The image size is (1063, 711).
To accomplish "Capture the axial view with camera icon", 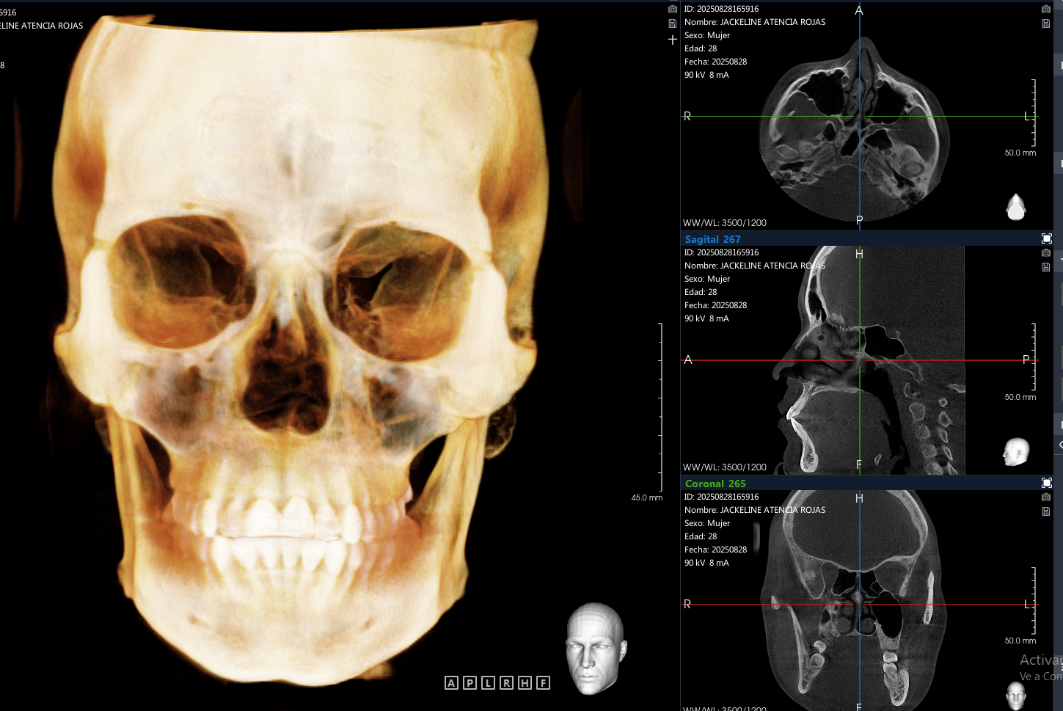I will tap(1045, 10).
